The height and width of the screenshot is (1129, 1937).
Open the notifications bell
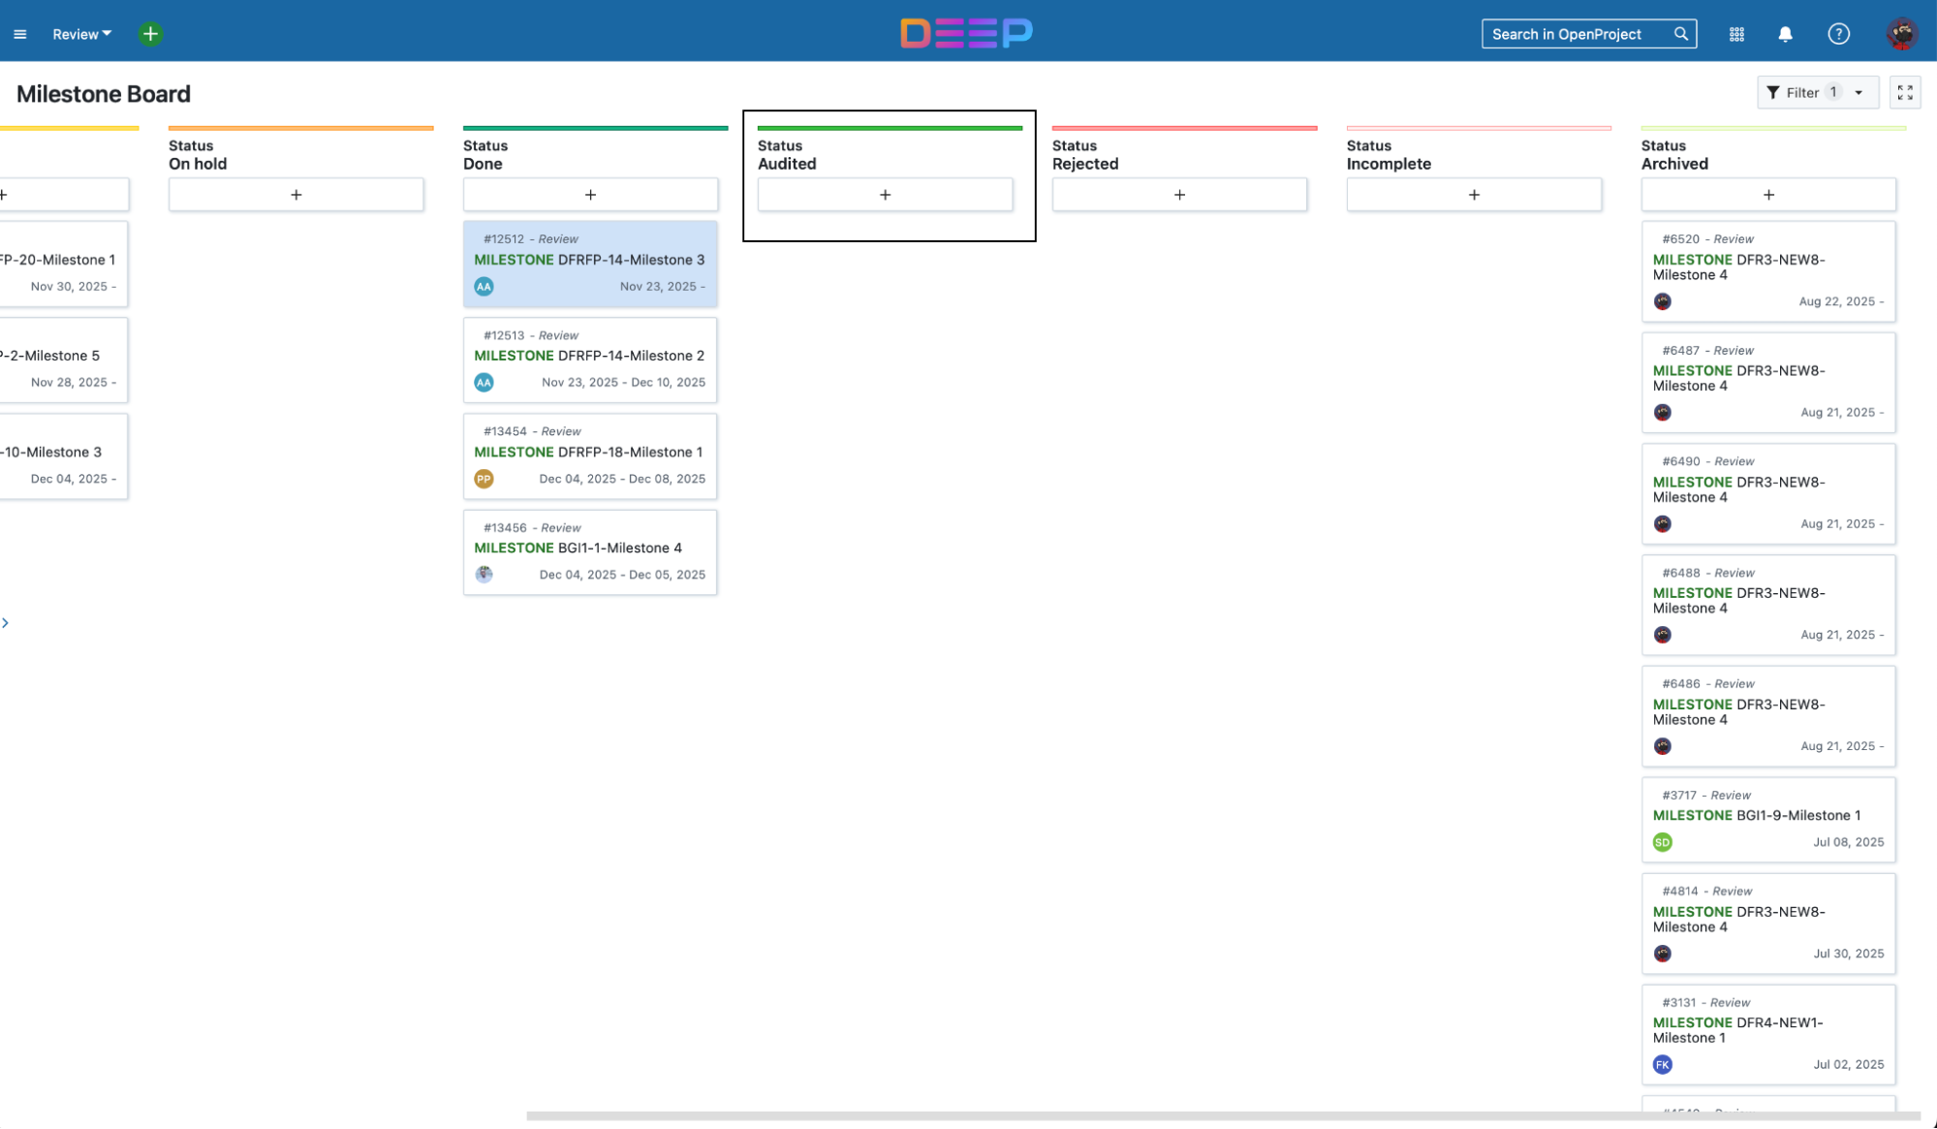point(1785,34)
